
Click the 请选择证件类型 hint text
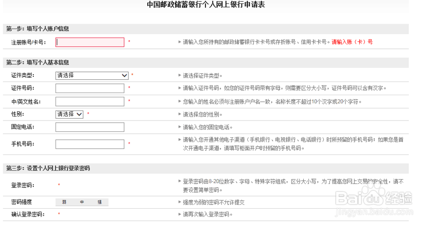coord(202,76)
